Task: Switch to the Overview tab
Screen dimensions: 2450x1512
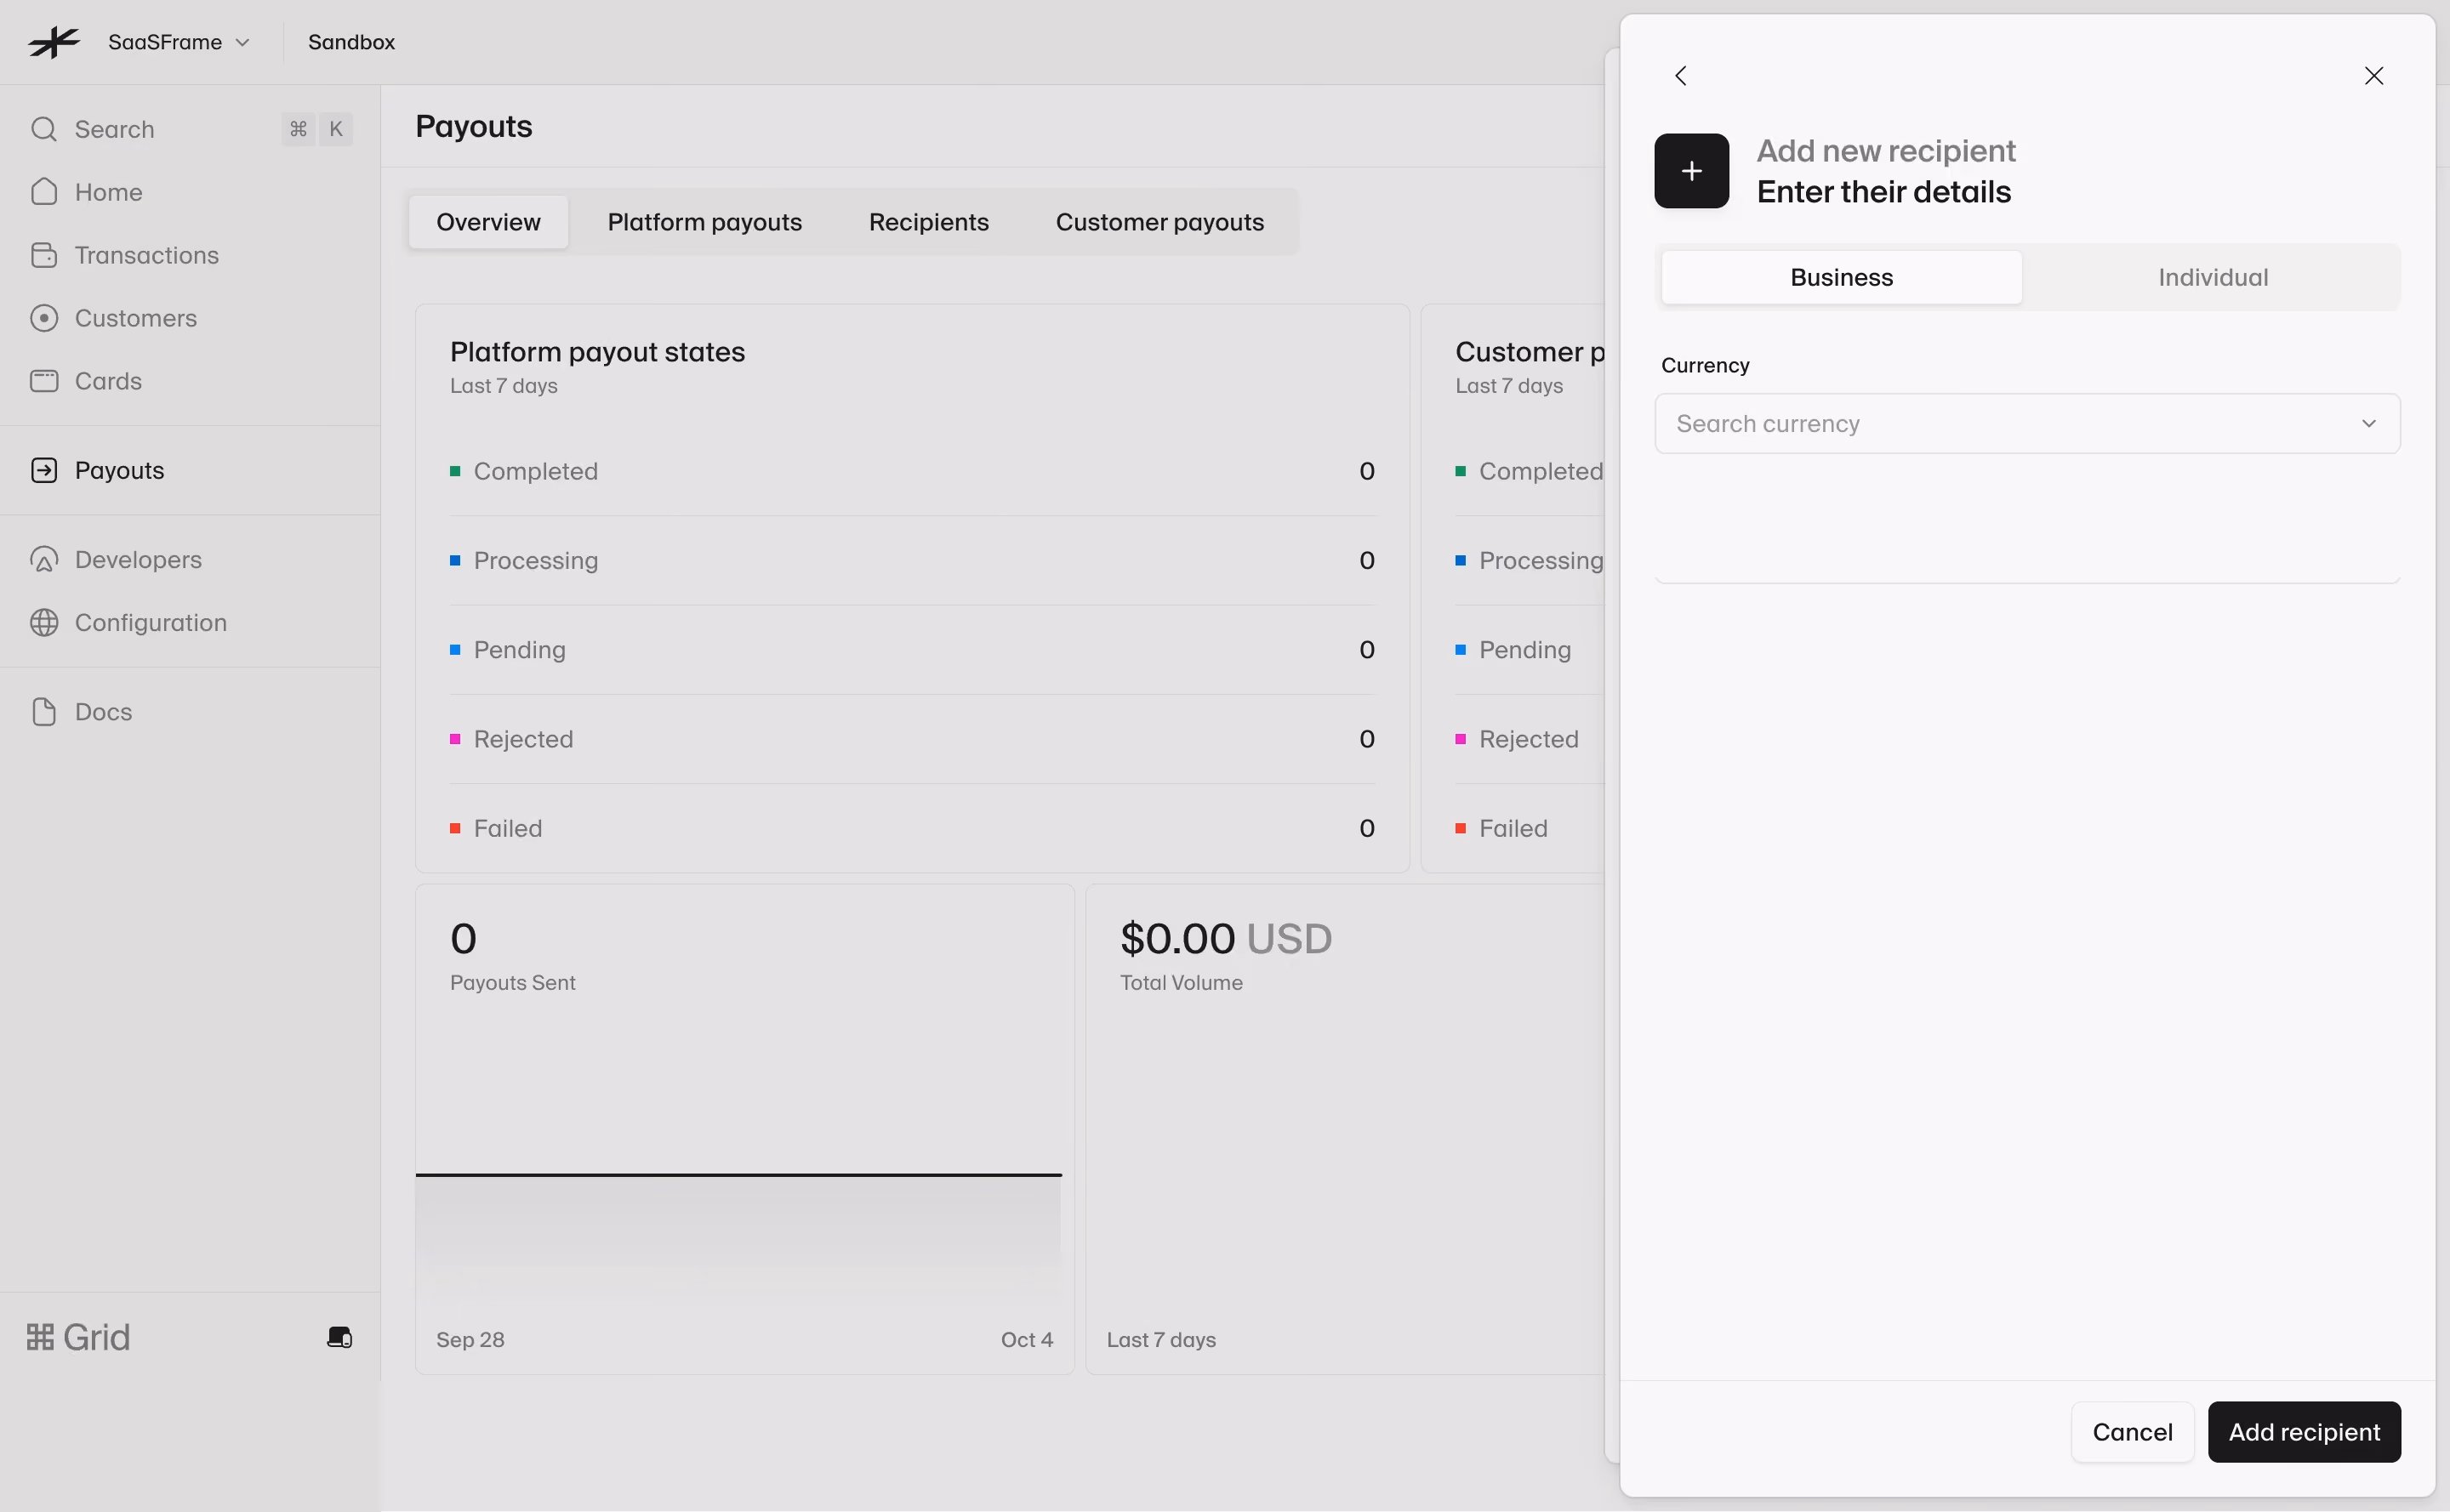Action: 488,222
